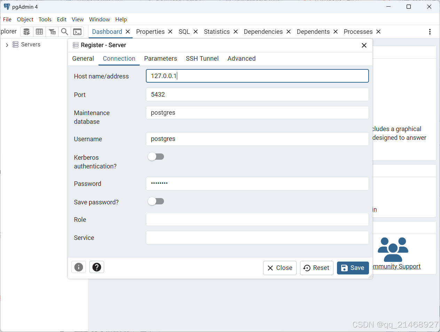Viewport: 440px width, 332px height.
Task: Click the pgAdmin elephant logo in title bar
Action: tap(7, 7)
